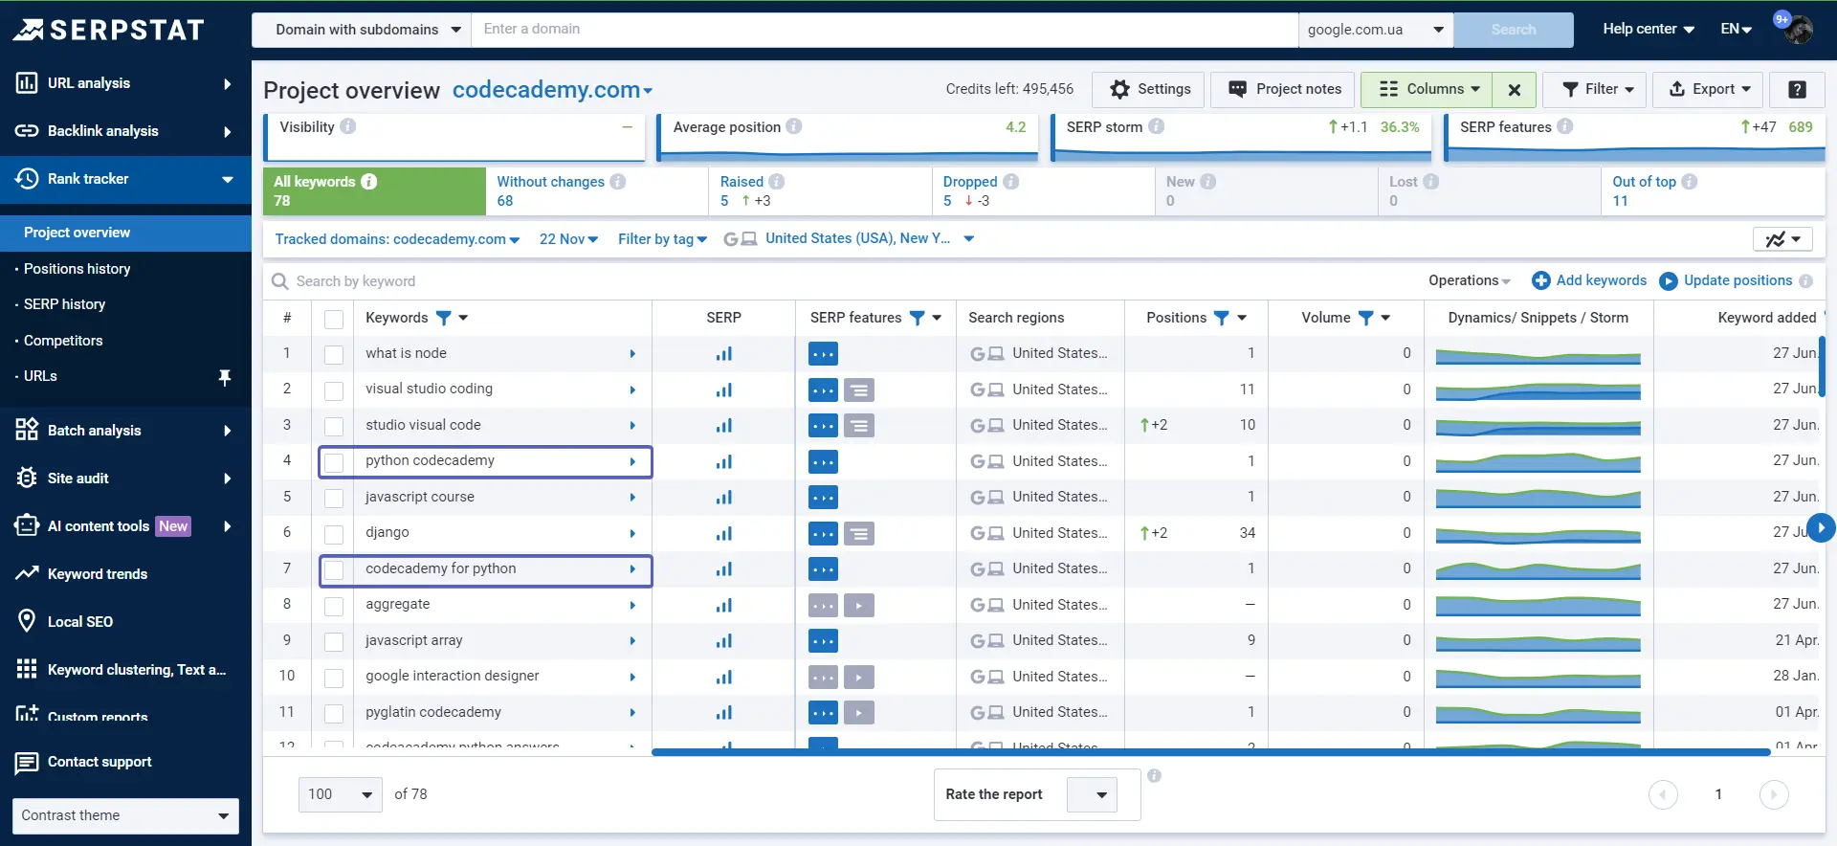This screenshot has width=1837, height=846.
Task: Click the pin icon next to URLs
Action: [225, 377]
